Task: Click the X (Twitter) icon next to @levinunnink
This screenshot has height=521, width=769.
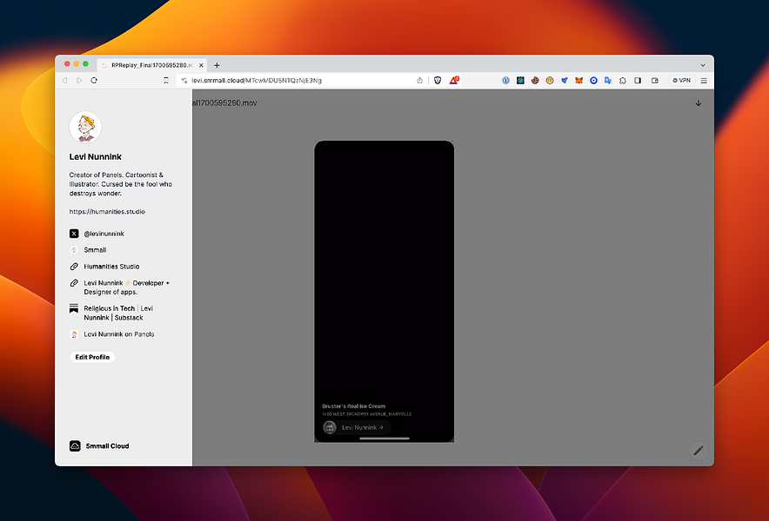Action: (x=74, y=233)
